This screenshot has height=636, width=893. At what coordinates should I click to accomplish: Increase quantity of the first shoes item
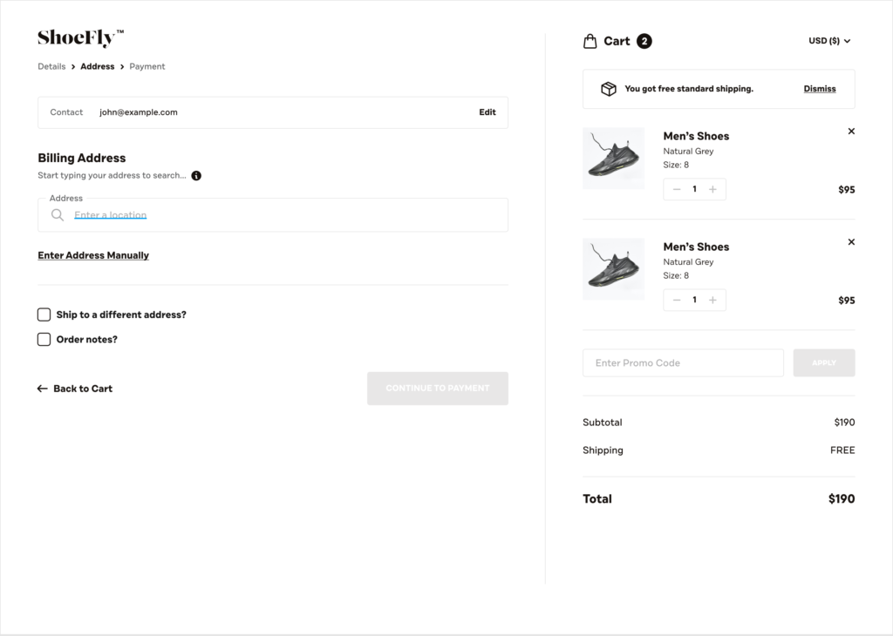[713, 189]
